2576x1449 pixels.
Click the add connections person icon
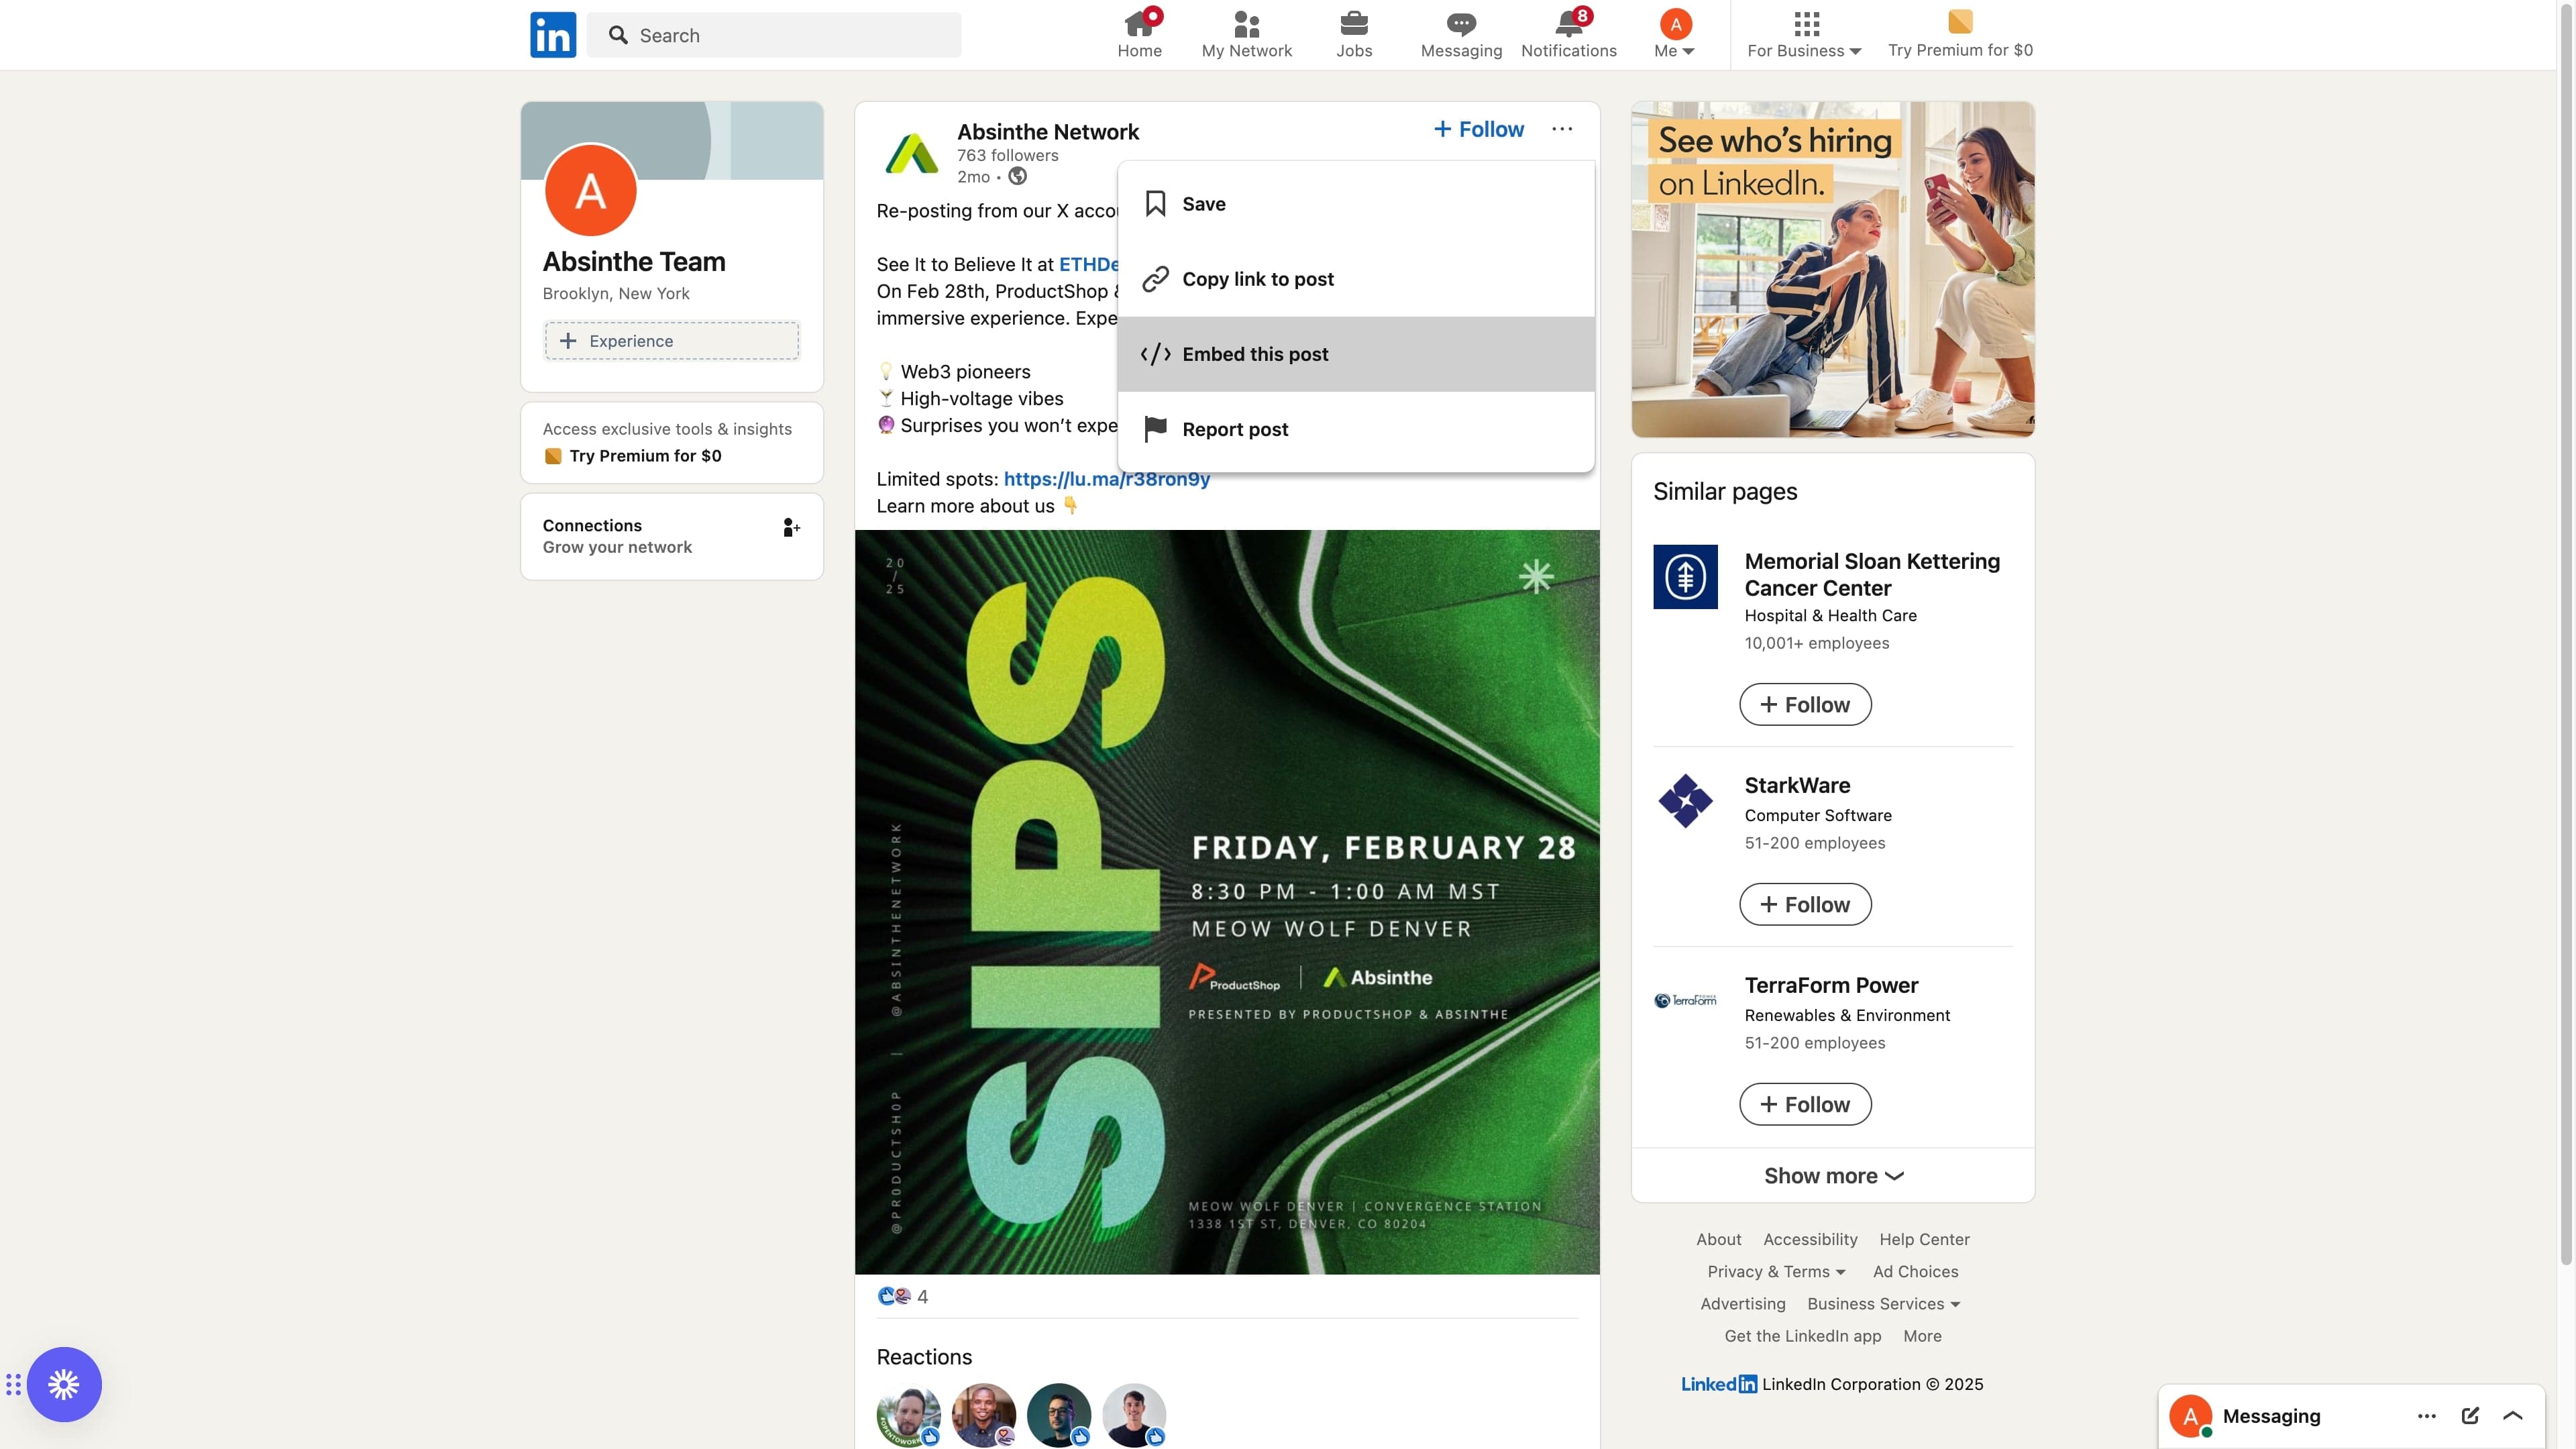tap(792, 527)
